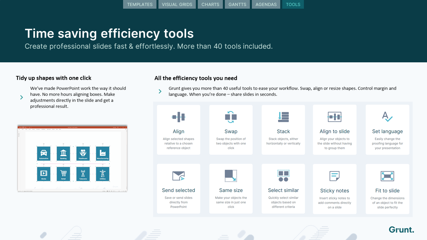The height and width of the screenshot is (240, 427).
Task: Click the "Send selected" card title
Action: click(x=178, y=190)
